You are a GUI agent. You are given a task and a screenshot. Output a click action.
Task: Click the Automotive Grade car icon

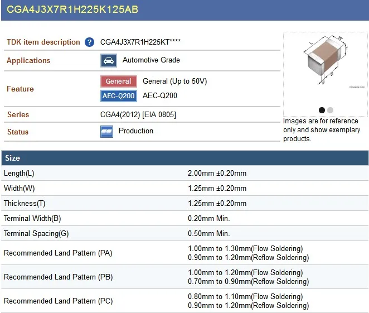pyautogui.click(x=109, y=60)
